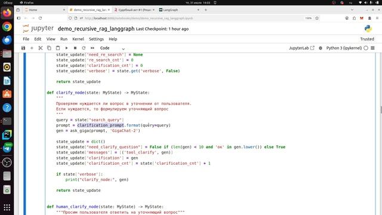Launch PyCharm from the dock
This screenshot has width=382, height=215.
click(x=7, y=134)
